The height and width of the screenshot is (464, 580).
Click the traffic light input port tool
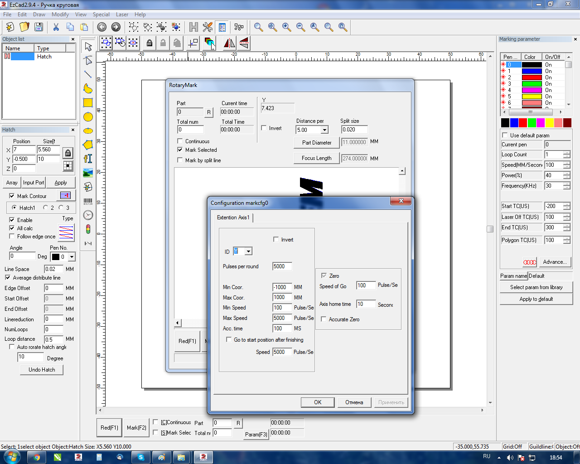pos(88,229)
